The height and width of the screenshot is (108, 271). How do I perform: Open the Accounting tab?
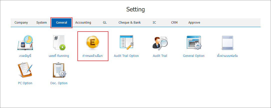[x=83, y=23]
